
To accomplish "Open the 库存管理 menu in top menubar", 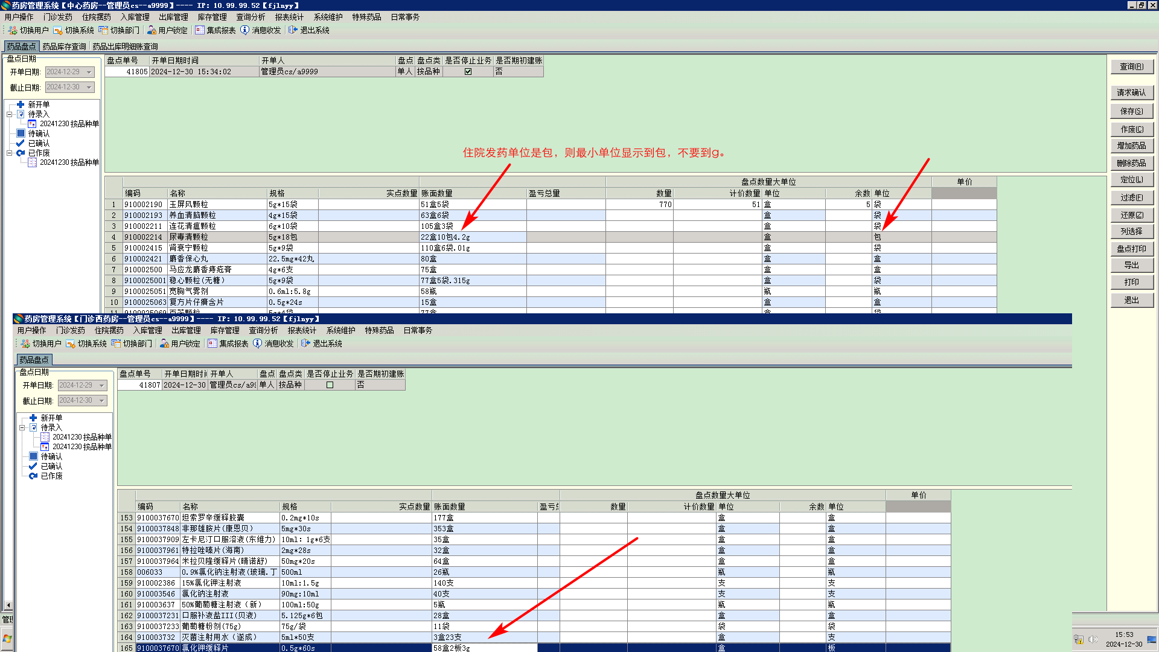I will pos(212,17).
